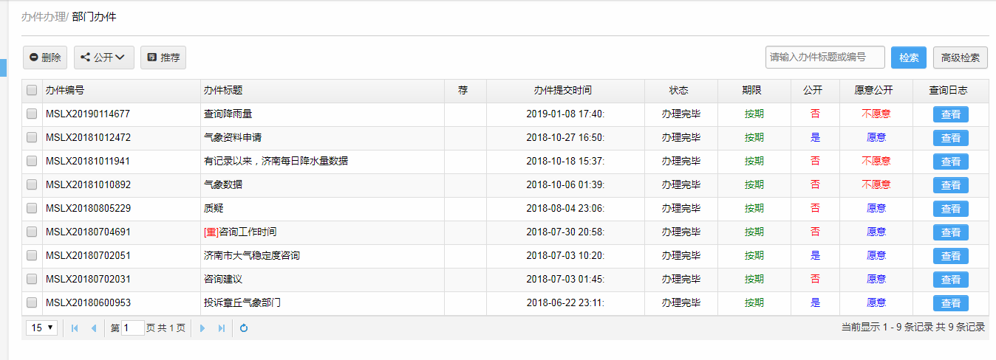996x360 pixels.
Task: Click the page number input box
Action: [133, 328]
